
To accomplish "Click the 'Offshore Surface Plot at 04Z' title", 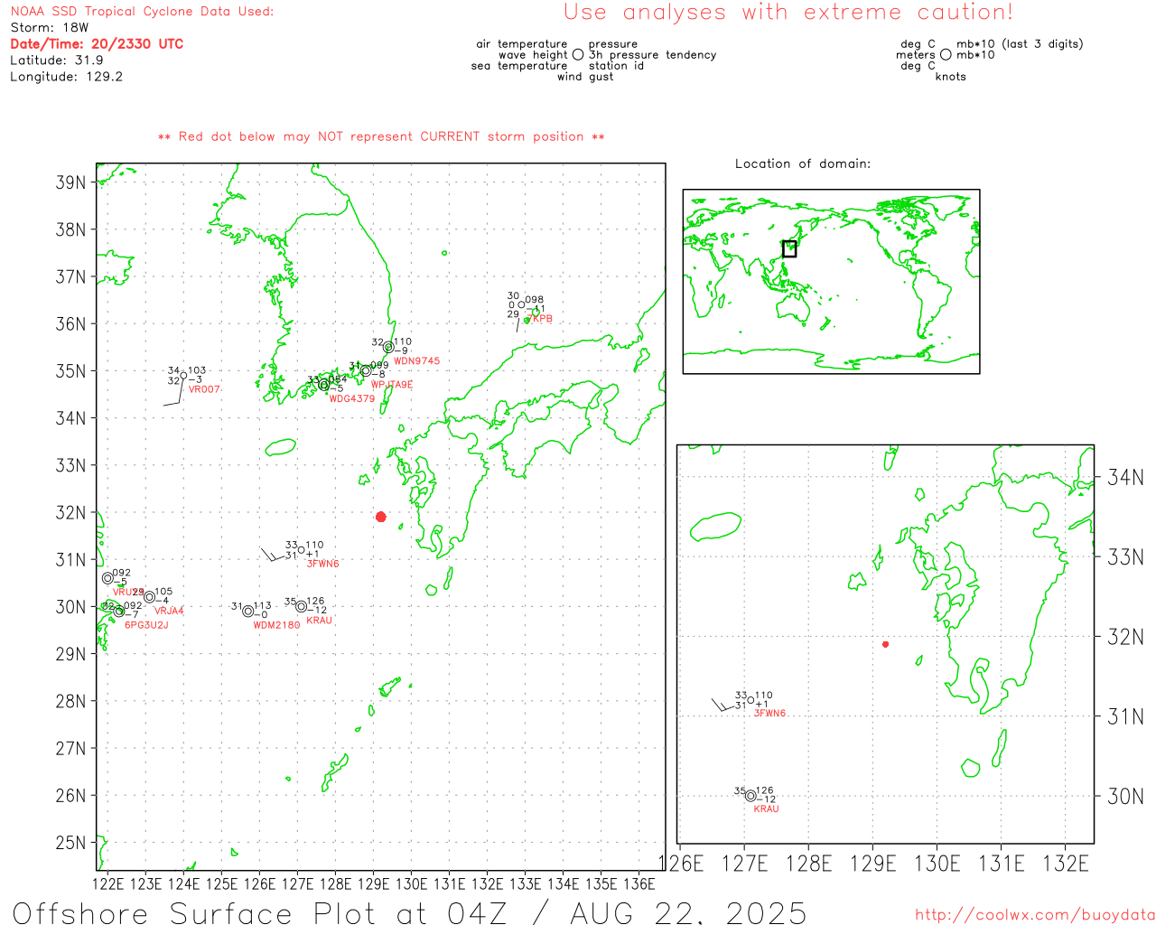I will [409, 912].
